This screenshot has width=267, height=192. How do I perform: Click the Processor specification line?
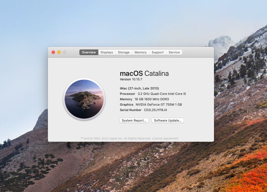pos(152,94)
